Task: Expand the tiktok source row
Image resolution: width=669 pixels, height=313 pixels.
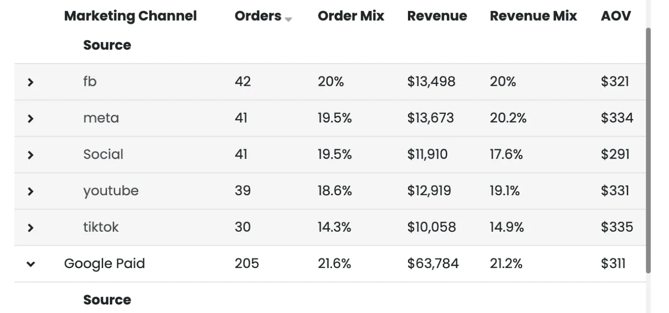Action: [x=30, y=227]
